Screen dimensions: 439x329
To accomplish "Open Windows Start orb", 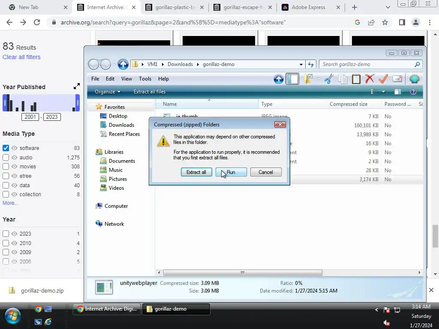I will pos(12,316).
